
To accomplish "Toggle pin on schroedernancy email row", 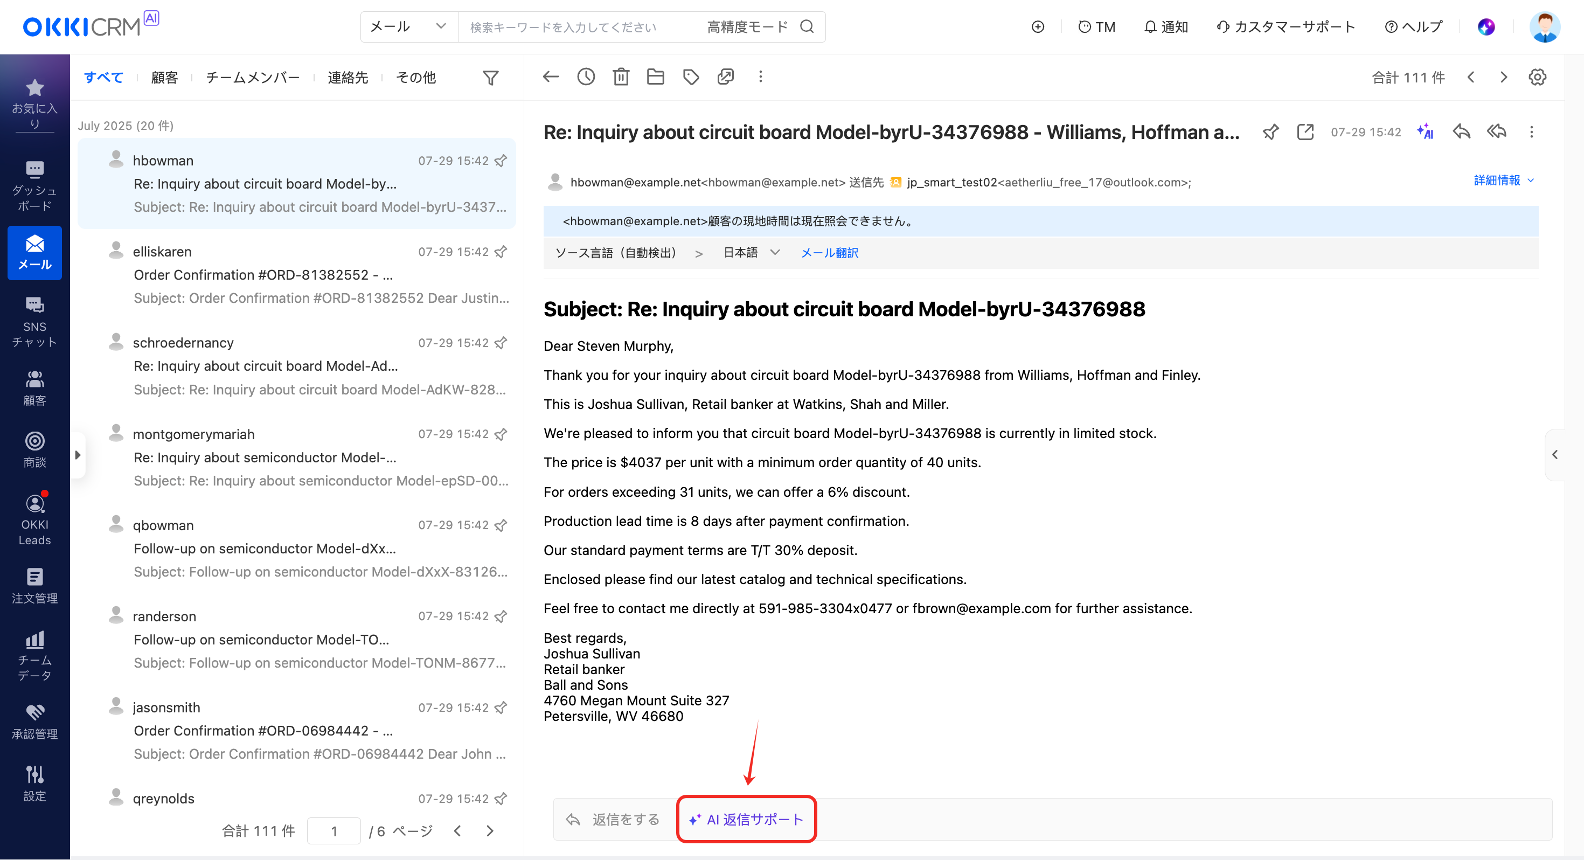I will click(x=501, y=343).
